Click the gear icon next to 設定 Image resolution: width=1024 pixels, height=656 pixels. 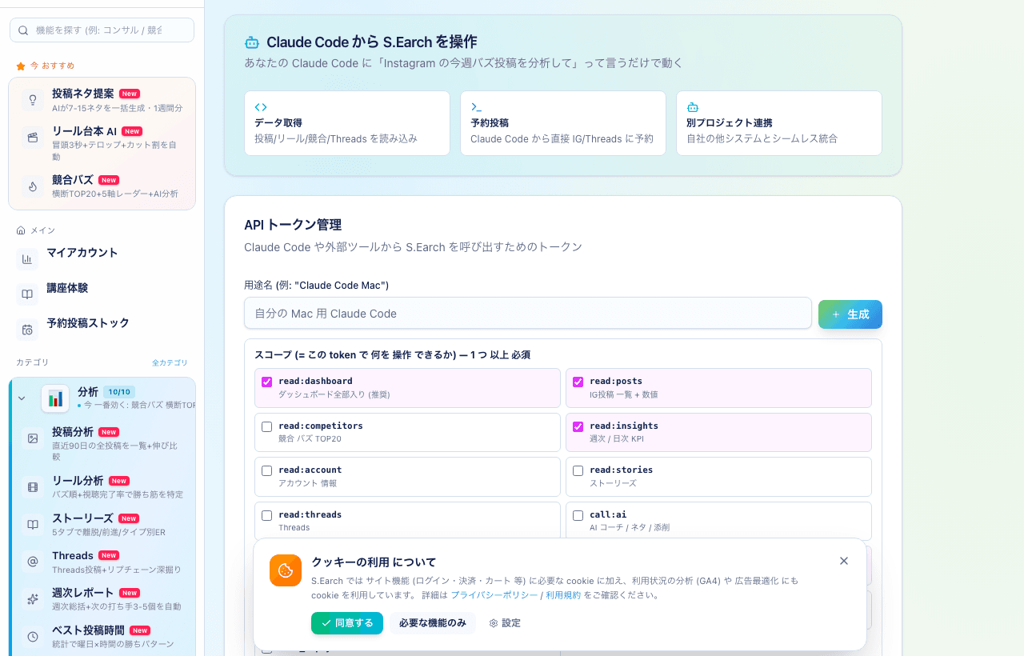coord(494,623)
